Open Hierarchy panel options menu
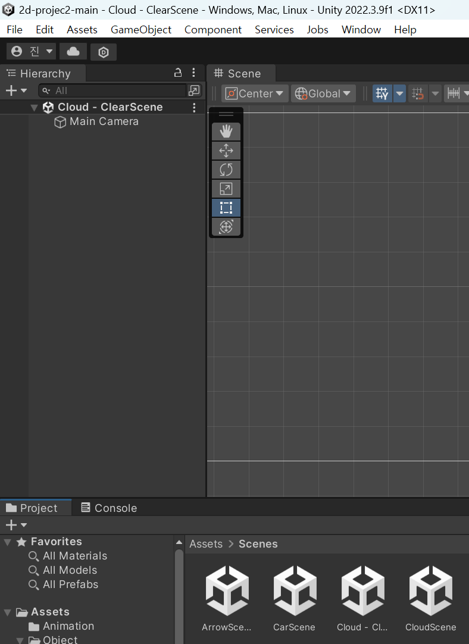The height and width of the screenshot is (644, 469). [x=193, y=73]
